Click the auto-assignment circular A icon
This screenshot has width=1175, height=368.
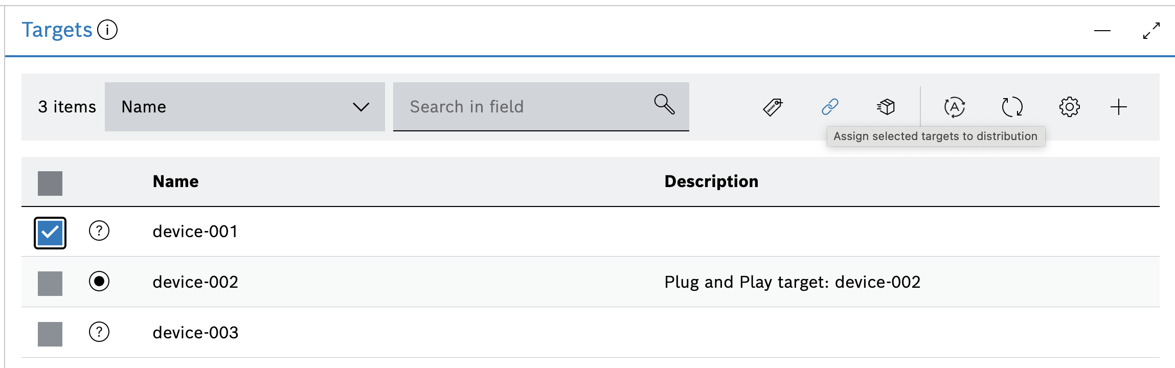point(954,107)
